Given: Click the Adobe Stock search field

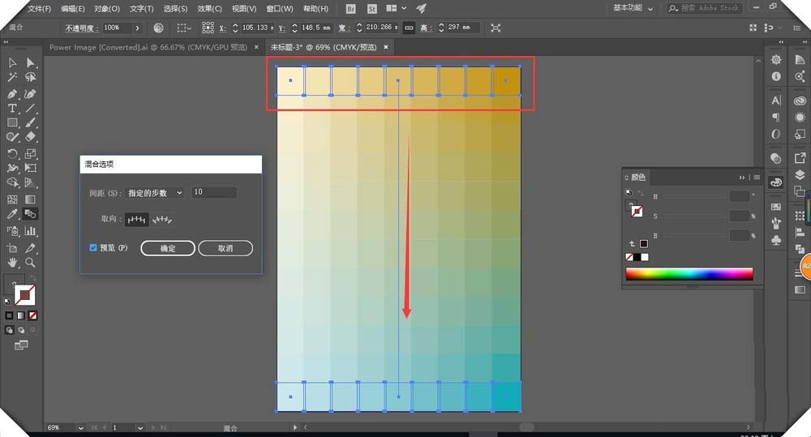Looking at the screenshot, I should 705,8.
